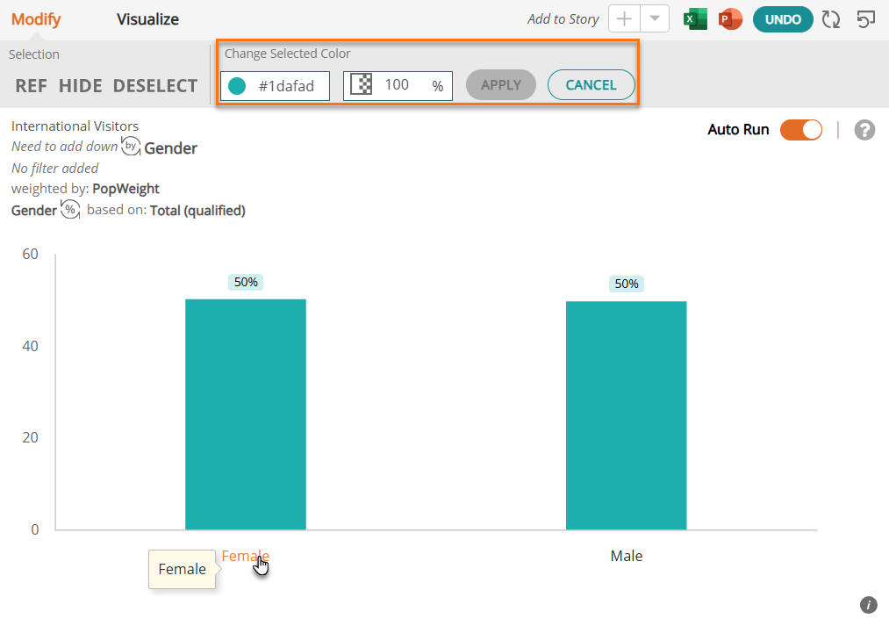Screen dimensions: 889x619
Task: Click the Gender label before percent icon
Action: pyautogui.click(x=34, y=211)
